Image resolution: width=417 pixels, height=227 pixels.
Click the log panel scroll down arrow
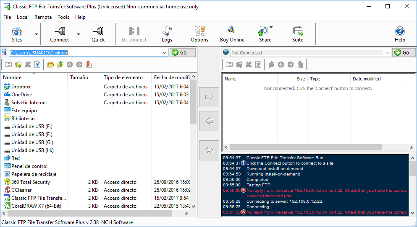412,213
